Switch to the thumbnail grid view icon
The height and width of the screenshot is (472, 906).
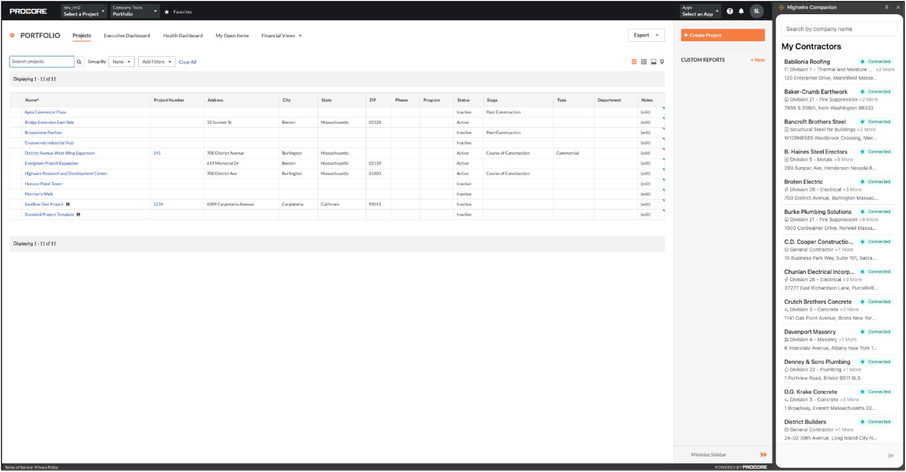pos(644,62)
